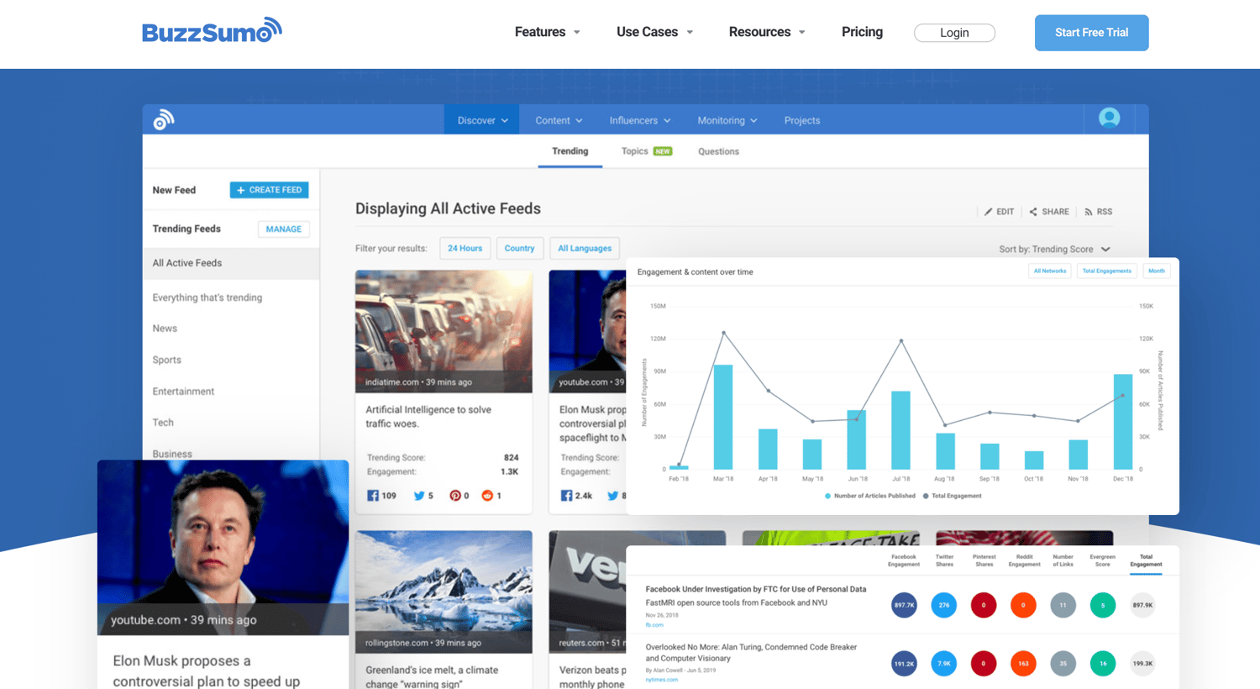Screen dimensions: 1260x689
Task: Click the EDIT link for the feed
Action: [x=1000, y=212]
